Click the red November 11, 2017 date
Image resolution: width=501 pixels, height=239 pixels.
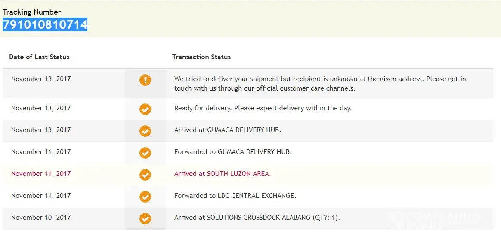(x=41, y=174)
